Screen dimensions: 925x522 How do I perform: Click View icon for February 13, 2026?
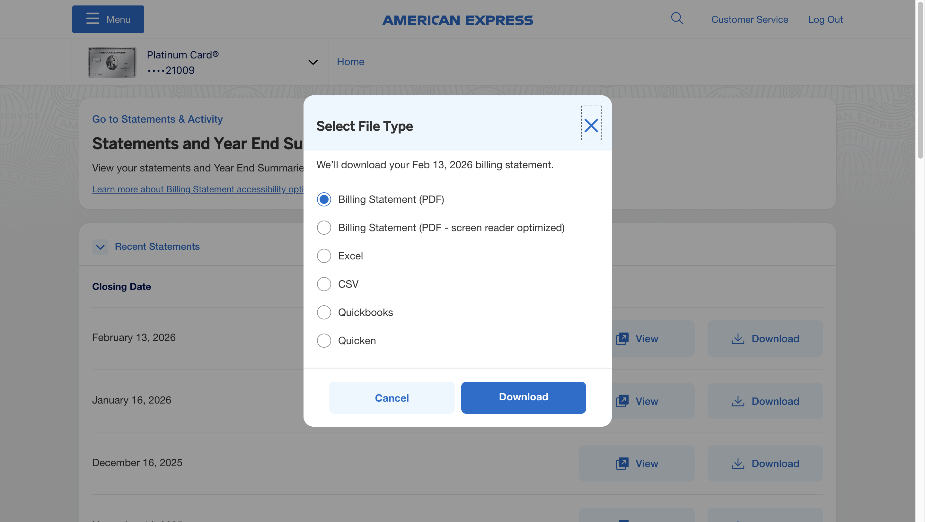click(622, 338)
